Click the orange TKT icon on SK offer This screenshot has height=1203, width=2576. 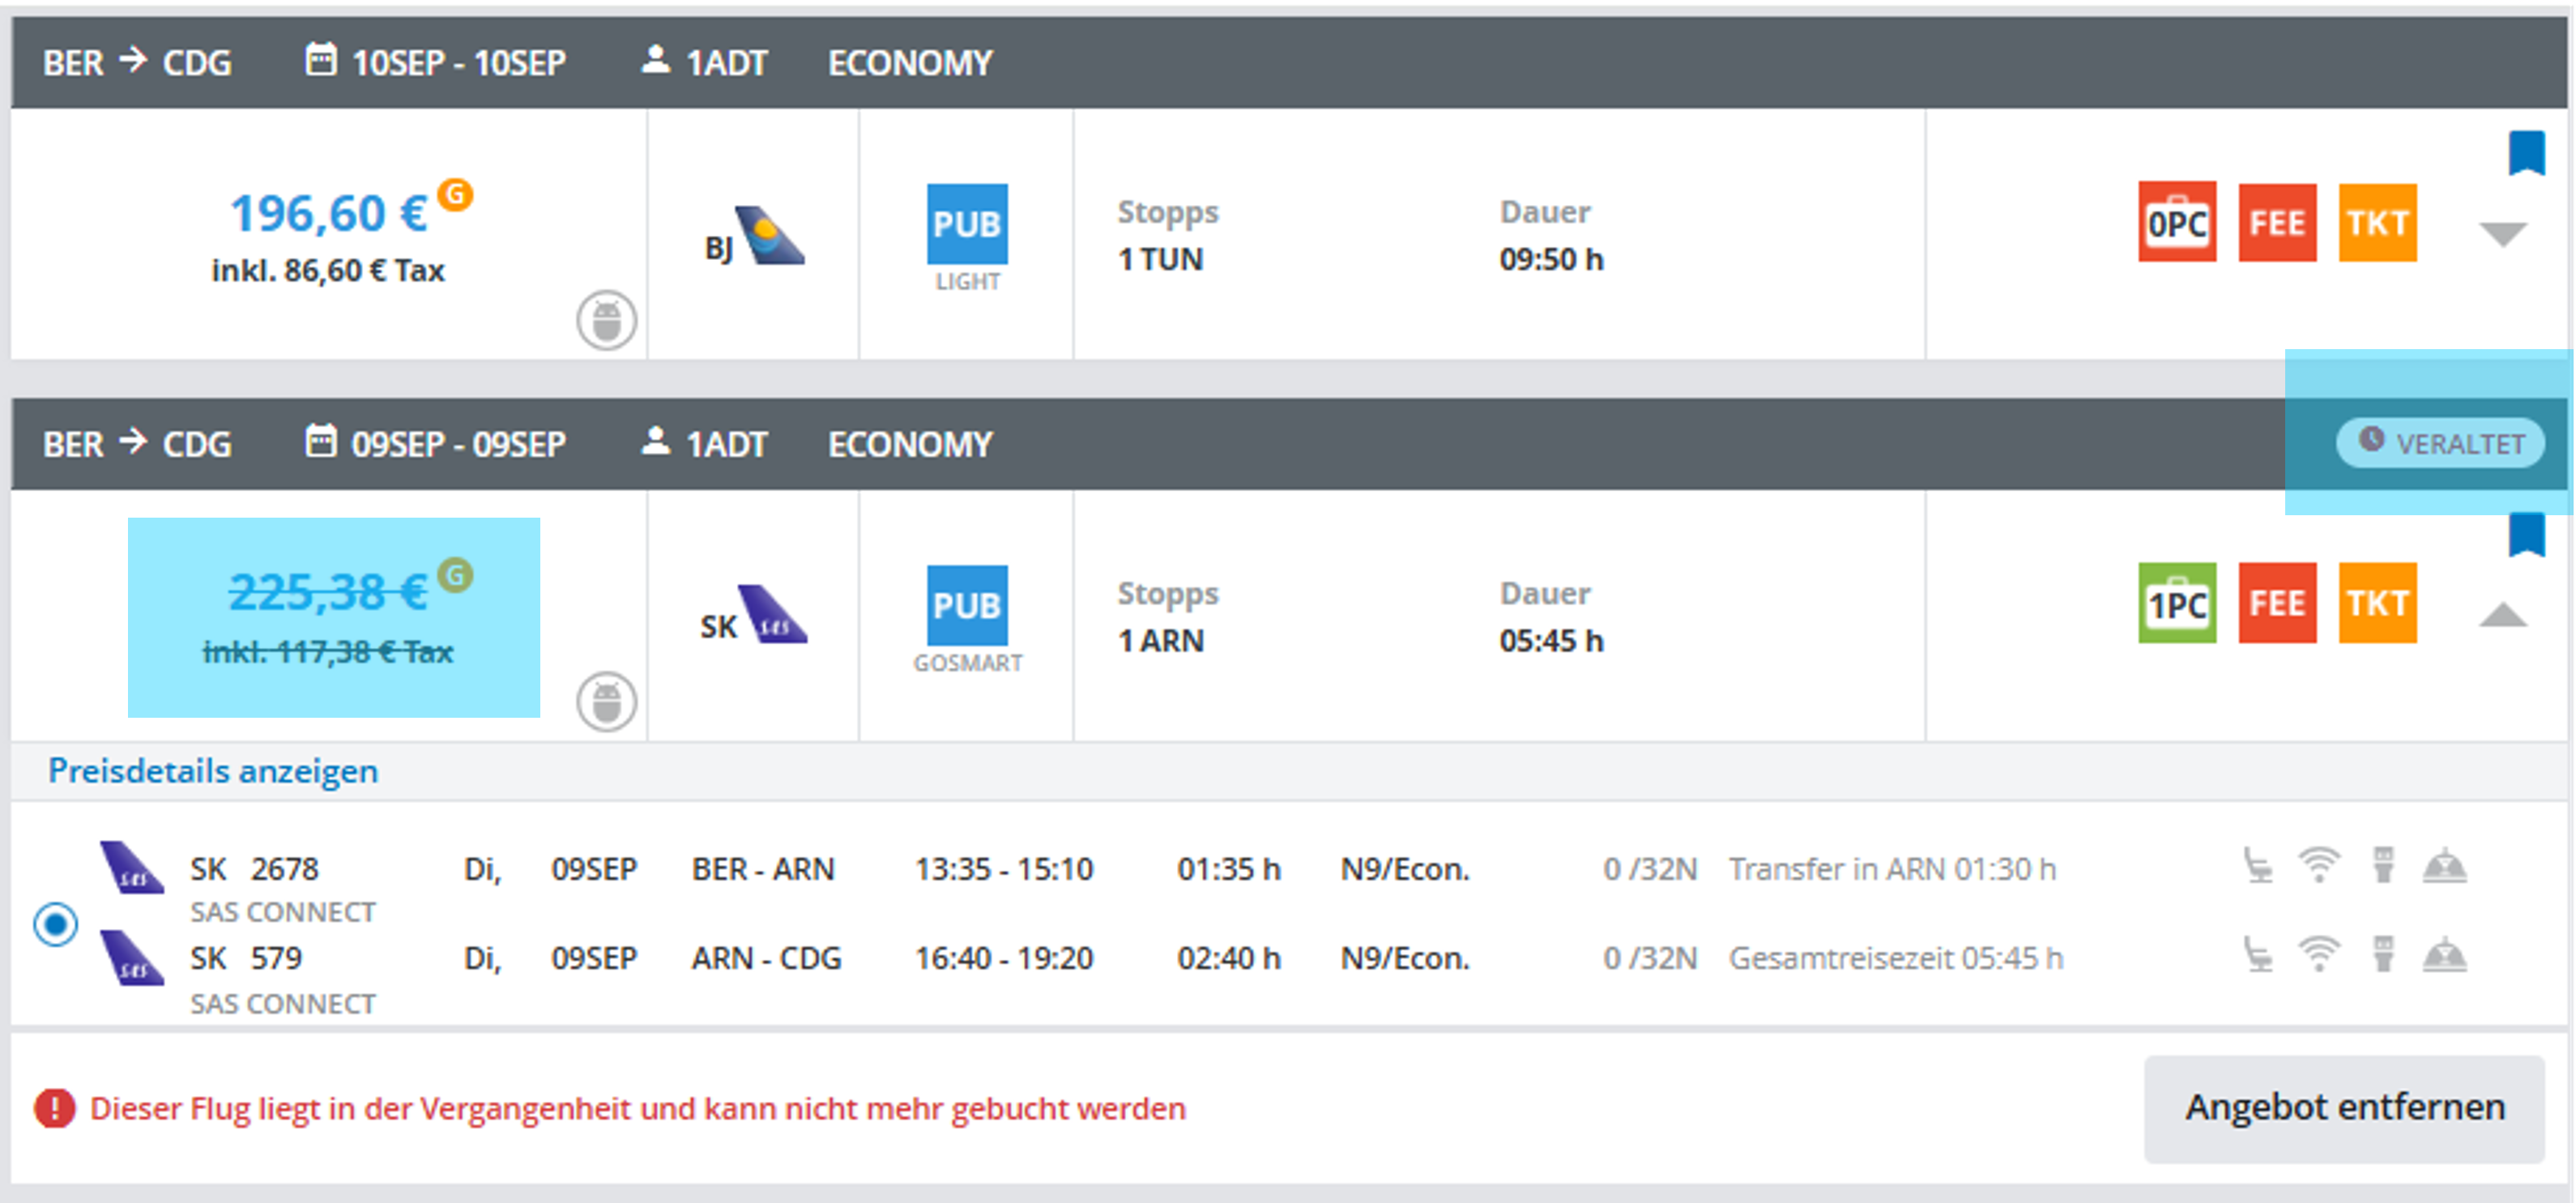[x=2377, y=603]
